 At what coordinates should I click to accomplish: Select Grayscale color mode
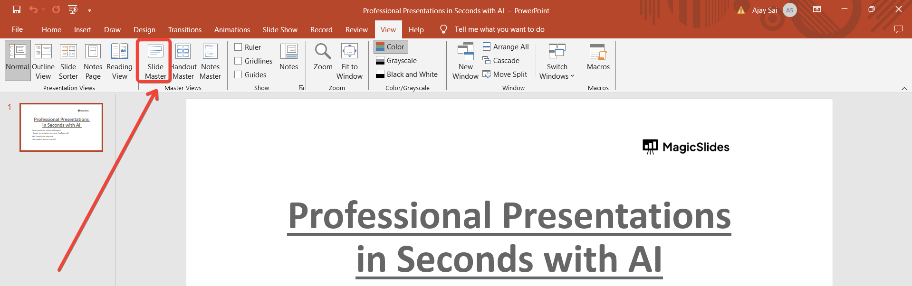pos(396,61)
